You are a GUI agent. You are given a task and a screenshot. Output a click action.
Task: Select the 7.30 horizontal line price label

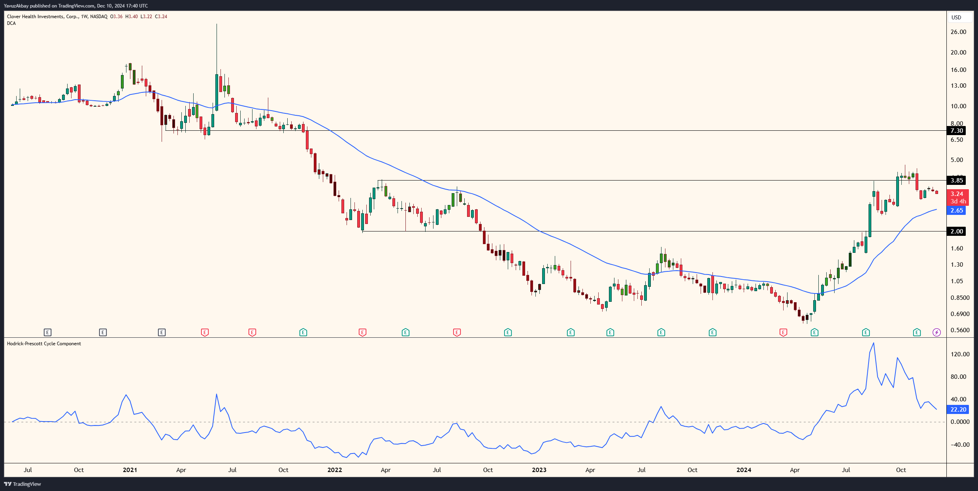(956, 131)
